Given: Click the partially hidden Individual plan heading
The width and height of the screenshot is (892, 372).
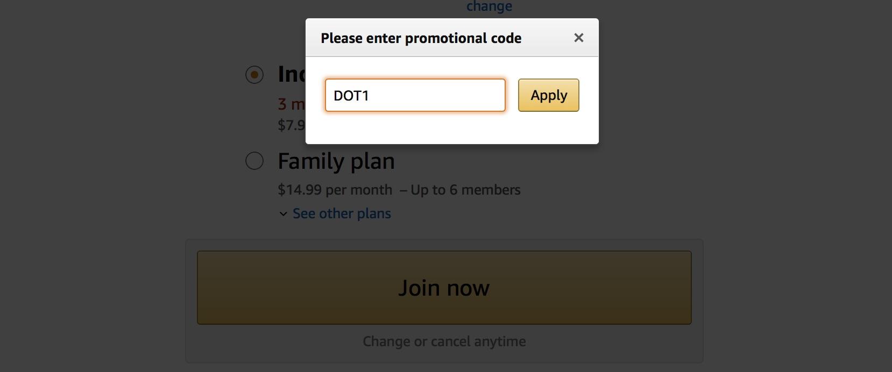Looking at the screenshot, I should click(291, 74).
